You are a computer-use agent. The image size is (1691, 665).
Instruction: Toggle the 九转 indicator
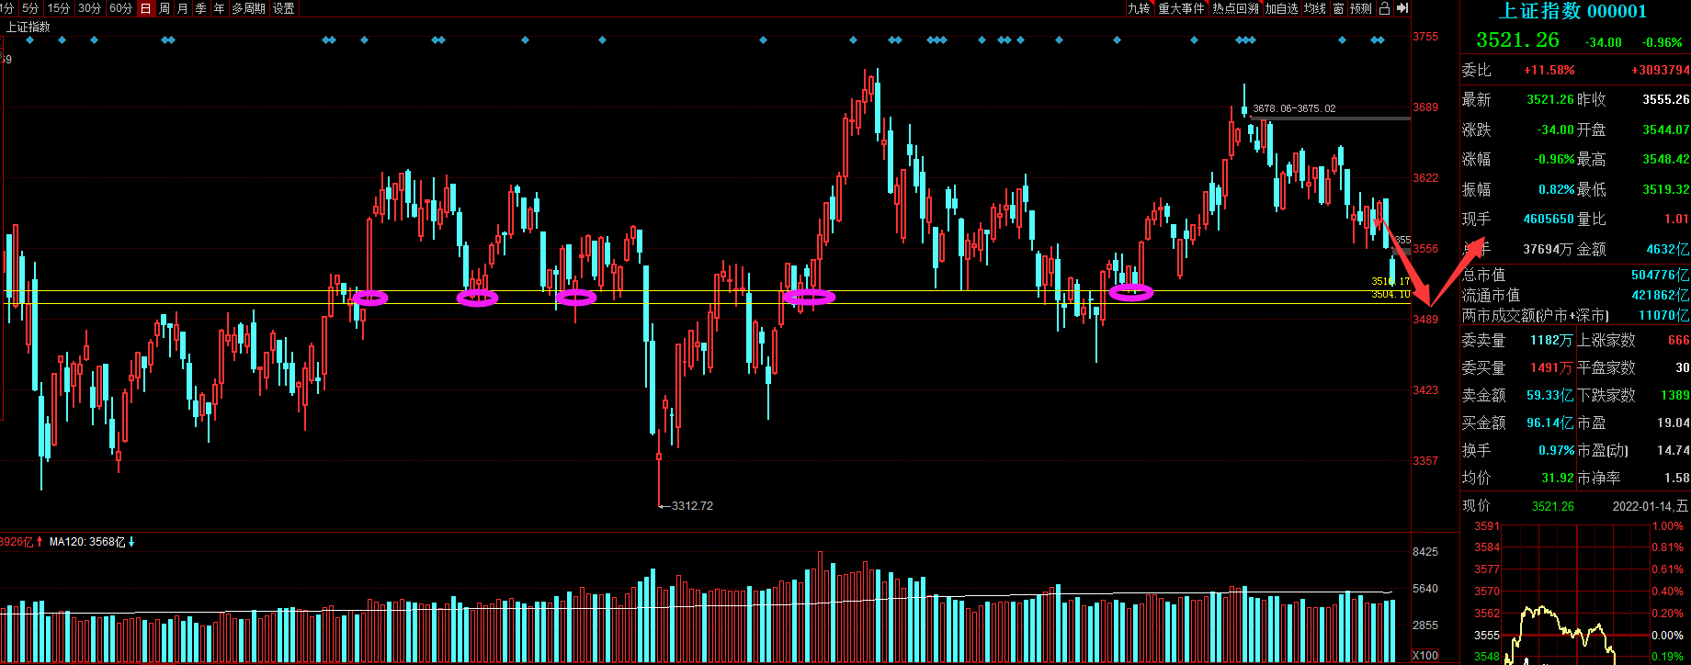coord(1139,8)
